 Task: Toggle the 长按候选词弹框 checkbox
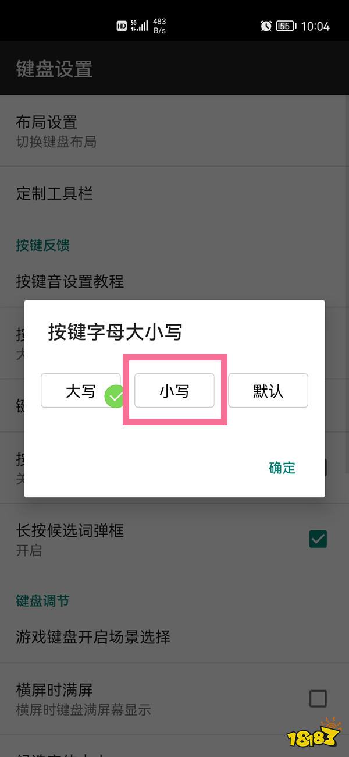click(318, 539)
